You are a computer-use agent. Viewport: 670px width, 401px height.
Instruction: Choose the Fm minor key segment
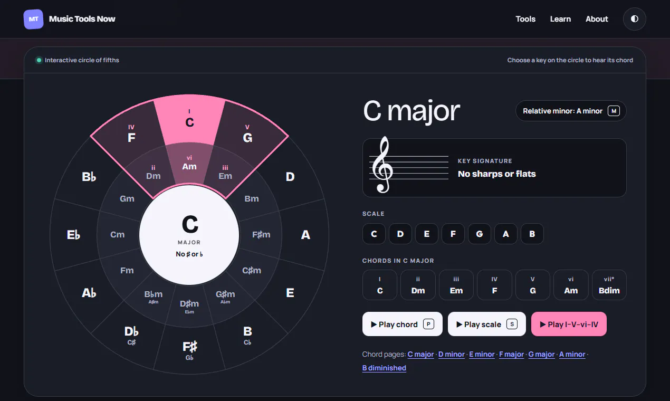[127, 271]
